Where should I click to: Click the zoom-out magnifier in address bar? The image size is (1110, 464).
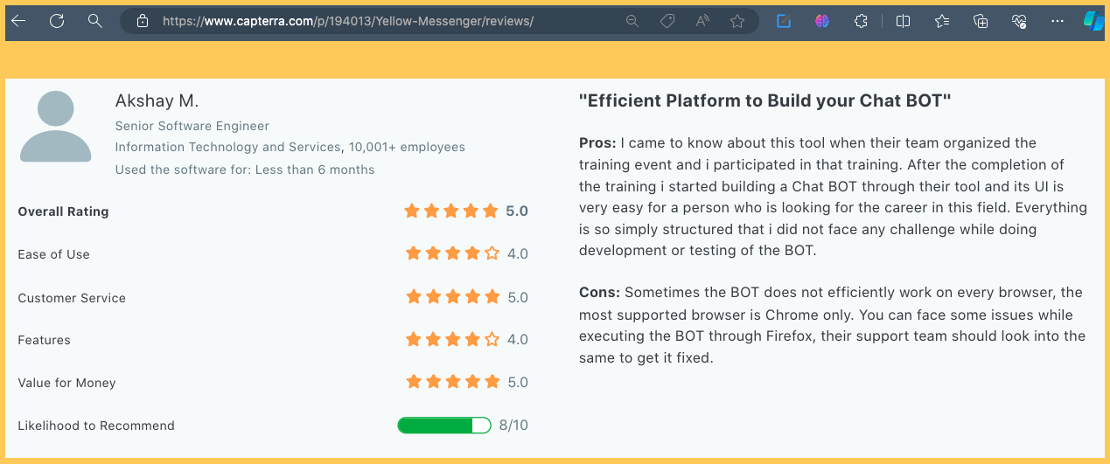[x=632, y=21]
